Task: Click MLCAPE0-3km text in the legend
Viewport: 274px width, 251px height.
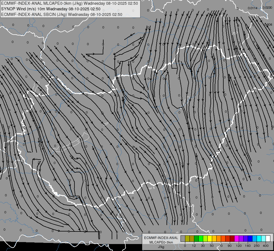Action: [x=161, y=242]
